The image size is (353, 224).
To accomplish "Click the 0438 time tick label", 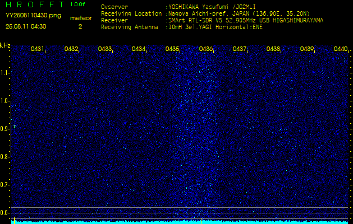I will coord(273,49).
